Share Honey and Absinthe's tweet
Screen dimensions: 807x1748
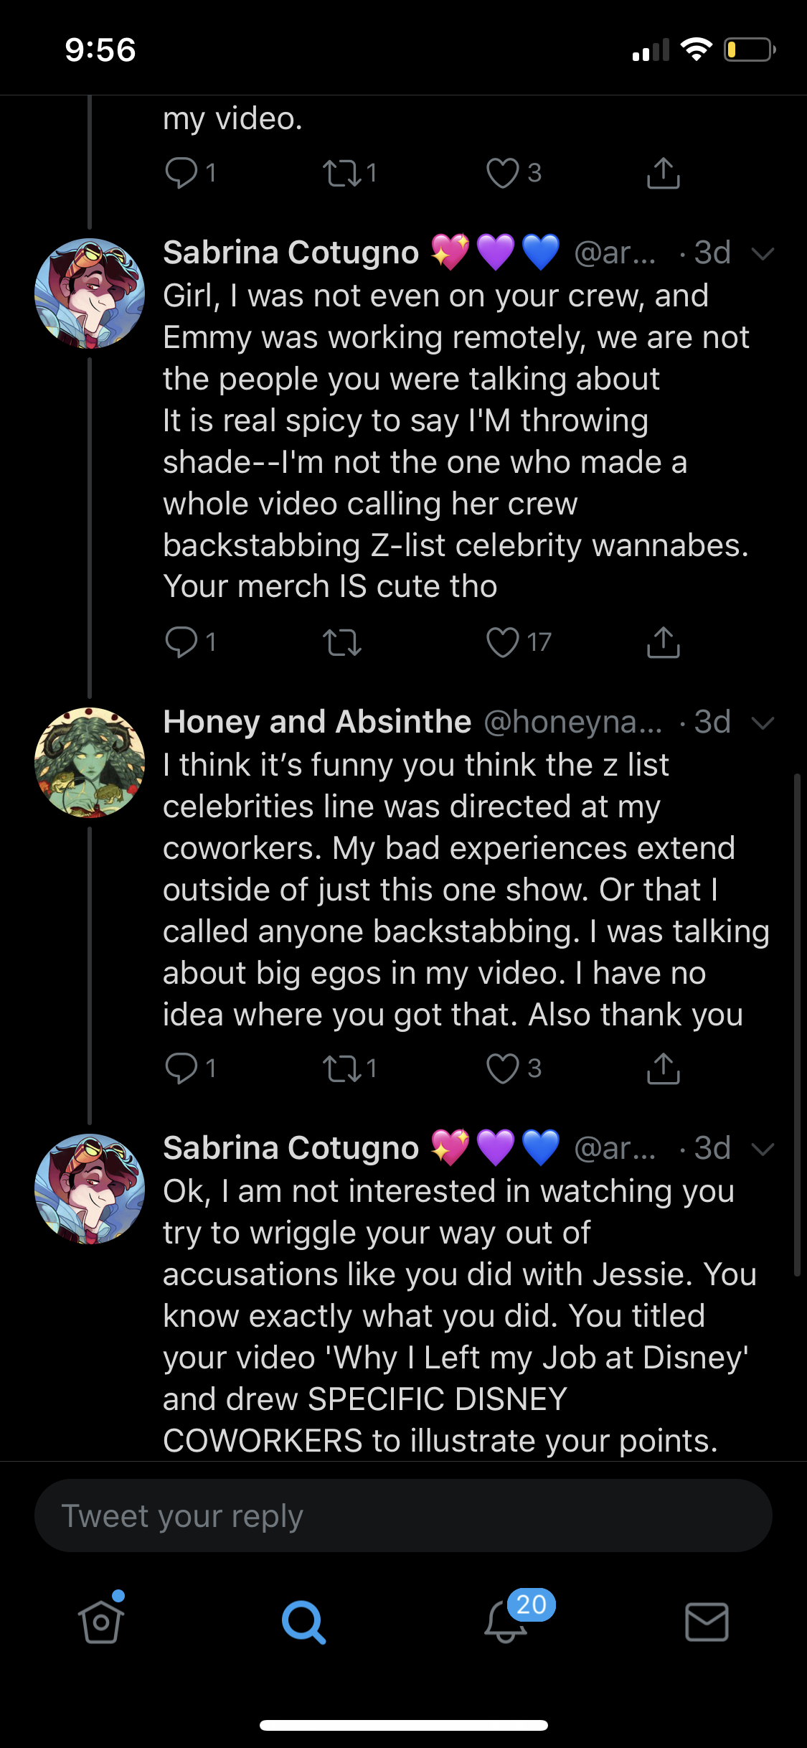pos(664,1068)
